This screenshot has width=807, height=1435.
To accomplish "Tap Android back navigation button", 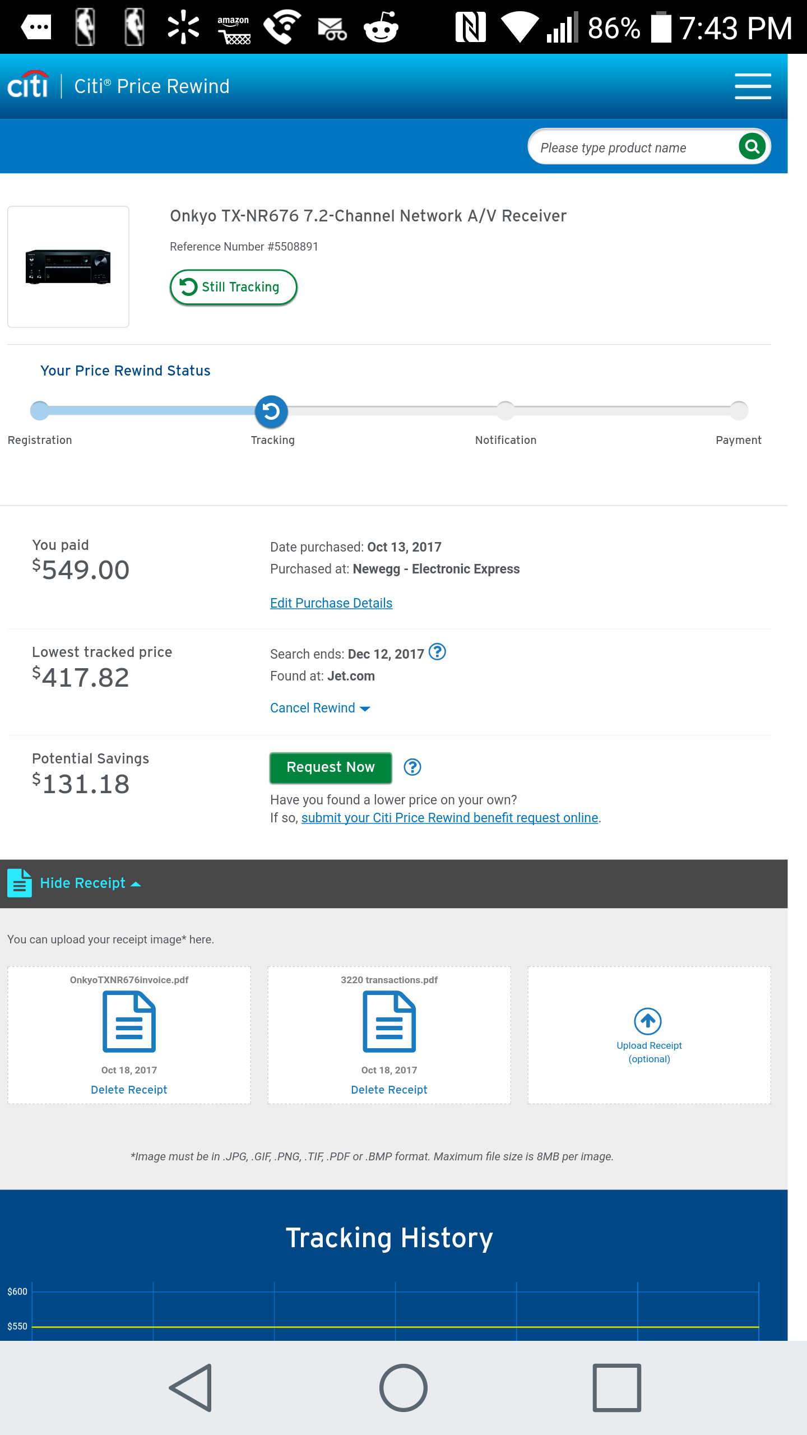I will coord(191,1388).
